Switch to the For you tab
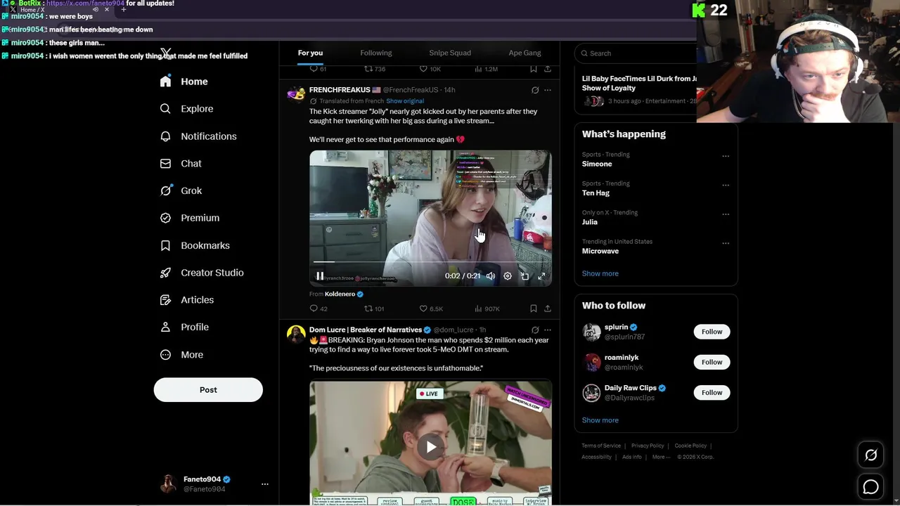This screenshot has height=506, width=900. point(310,53)
